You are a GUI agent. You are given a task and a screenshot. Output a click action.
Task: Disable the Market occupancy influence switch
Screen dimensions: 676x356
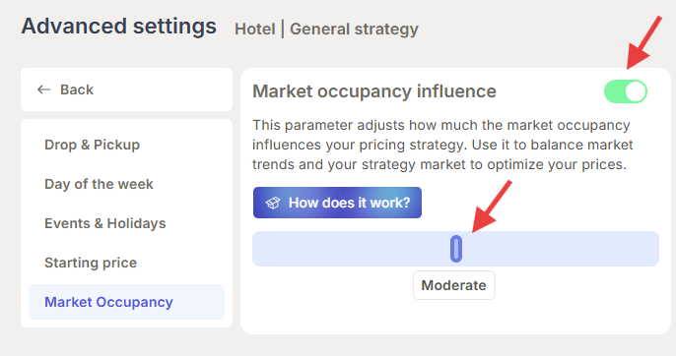tap(626, 91)
